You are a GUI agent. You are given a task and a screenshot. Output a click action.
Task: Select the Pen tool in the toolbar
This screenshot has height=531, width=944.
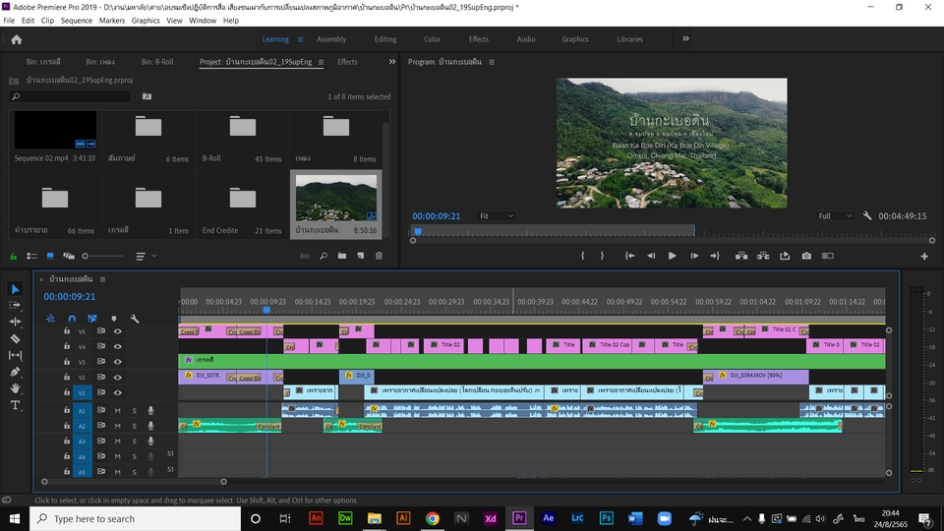(x=15, y=372)
